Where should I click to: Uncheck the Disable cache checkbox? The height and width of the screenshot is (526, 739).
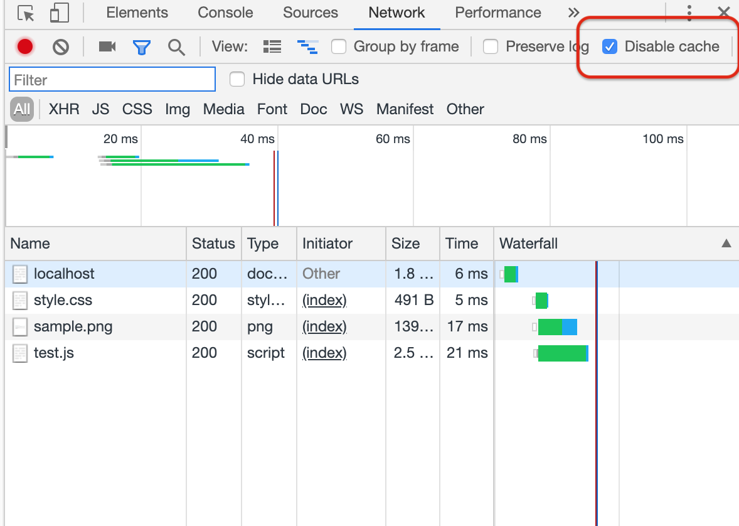pyautogui.click(x=609, y=46)
